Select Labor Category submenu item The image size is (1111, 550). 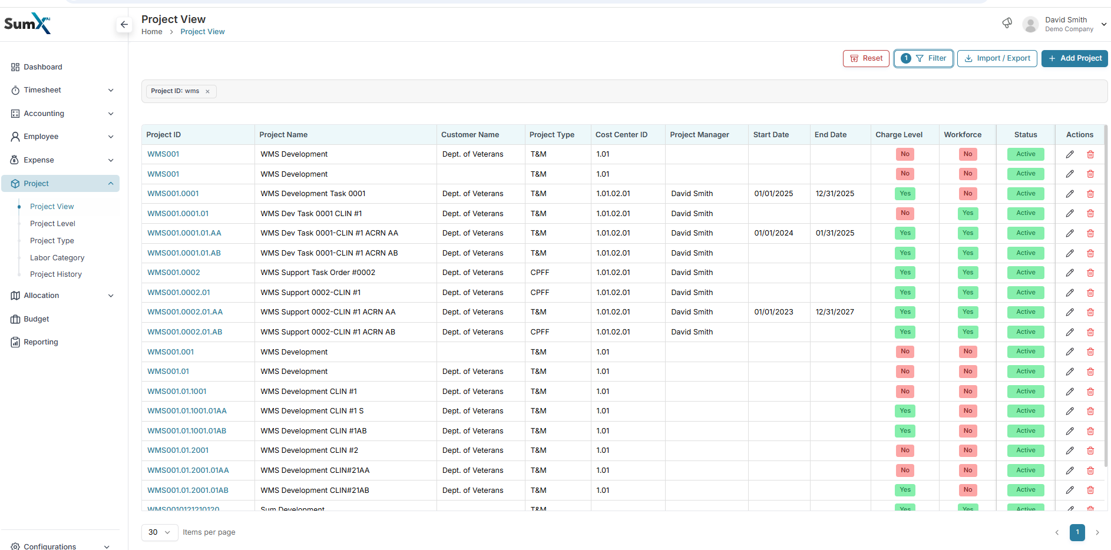[57, 258]
